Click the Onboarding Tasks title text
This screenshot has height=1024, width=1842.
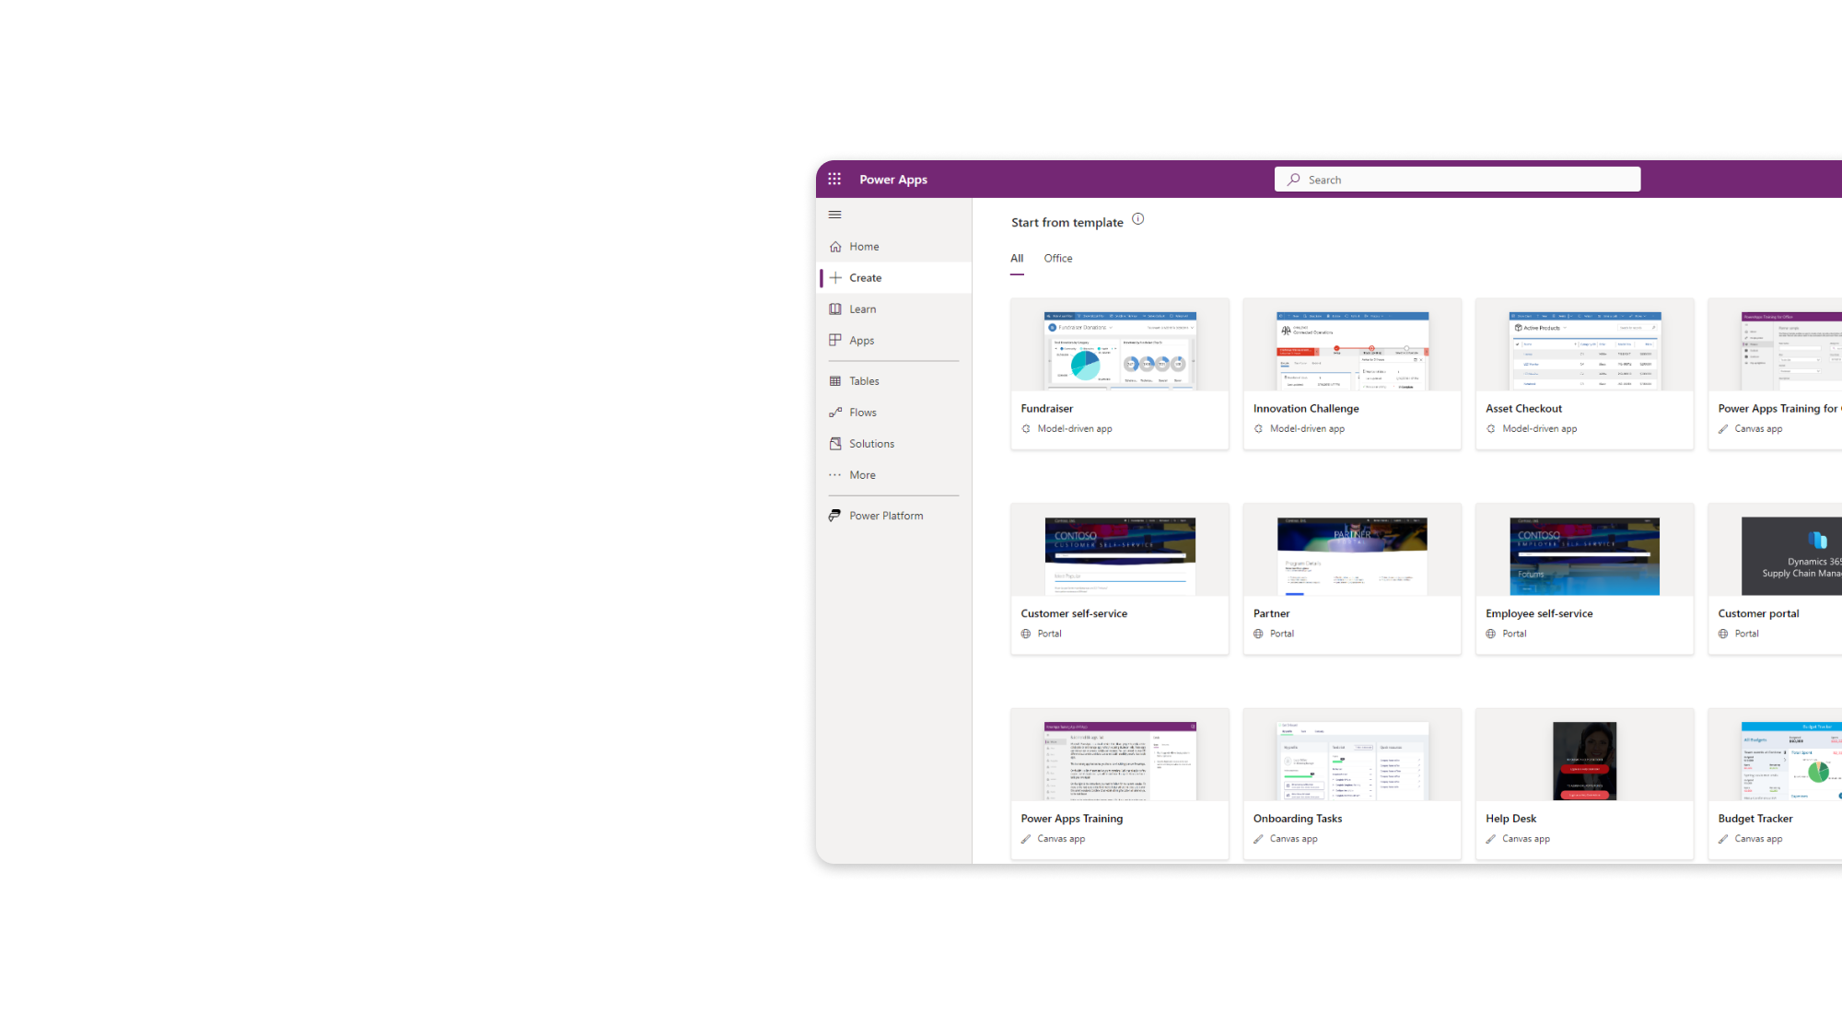point(1298,819)
